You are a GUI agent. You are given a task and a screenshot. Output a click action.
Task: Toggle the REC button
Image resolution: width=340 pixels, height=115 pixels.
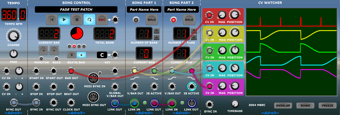point(102,20)
